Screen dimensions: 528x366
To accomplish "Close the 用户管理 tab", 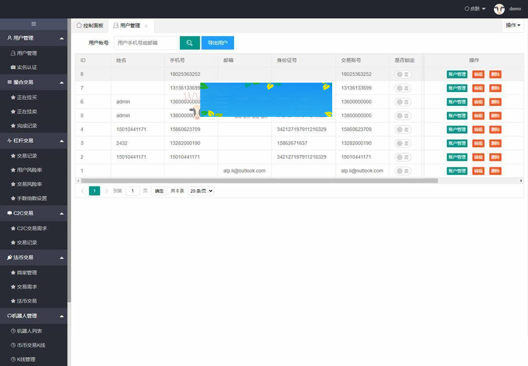I will click(146, 26).
